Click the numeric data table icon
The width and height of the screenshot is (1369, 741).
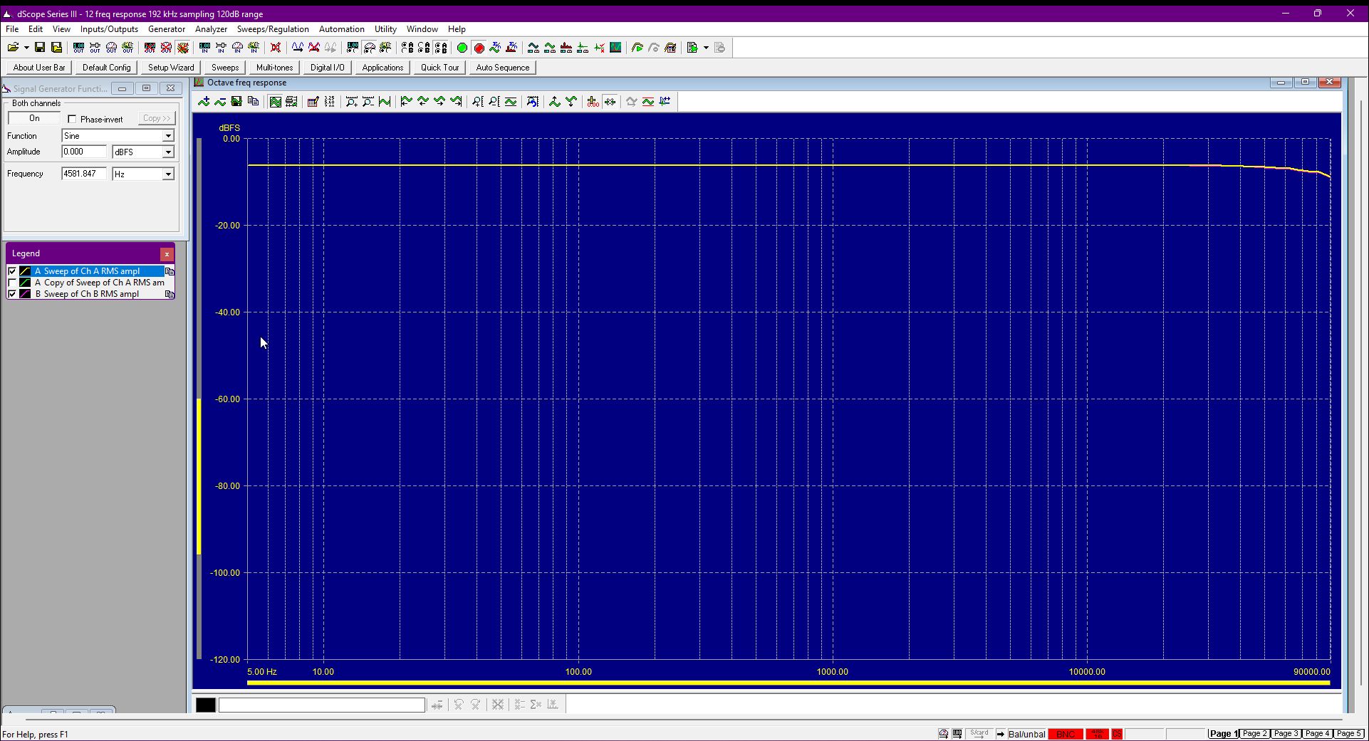(330, 102)
